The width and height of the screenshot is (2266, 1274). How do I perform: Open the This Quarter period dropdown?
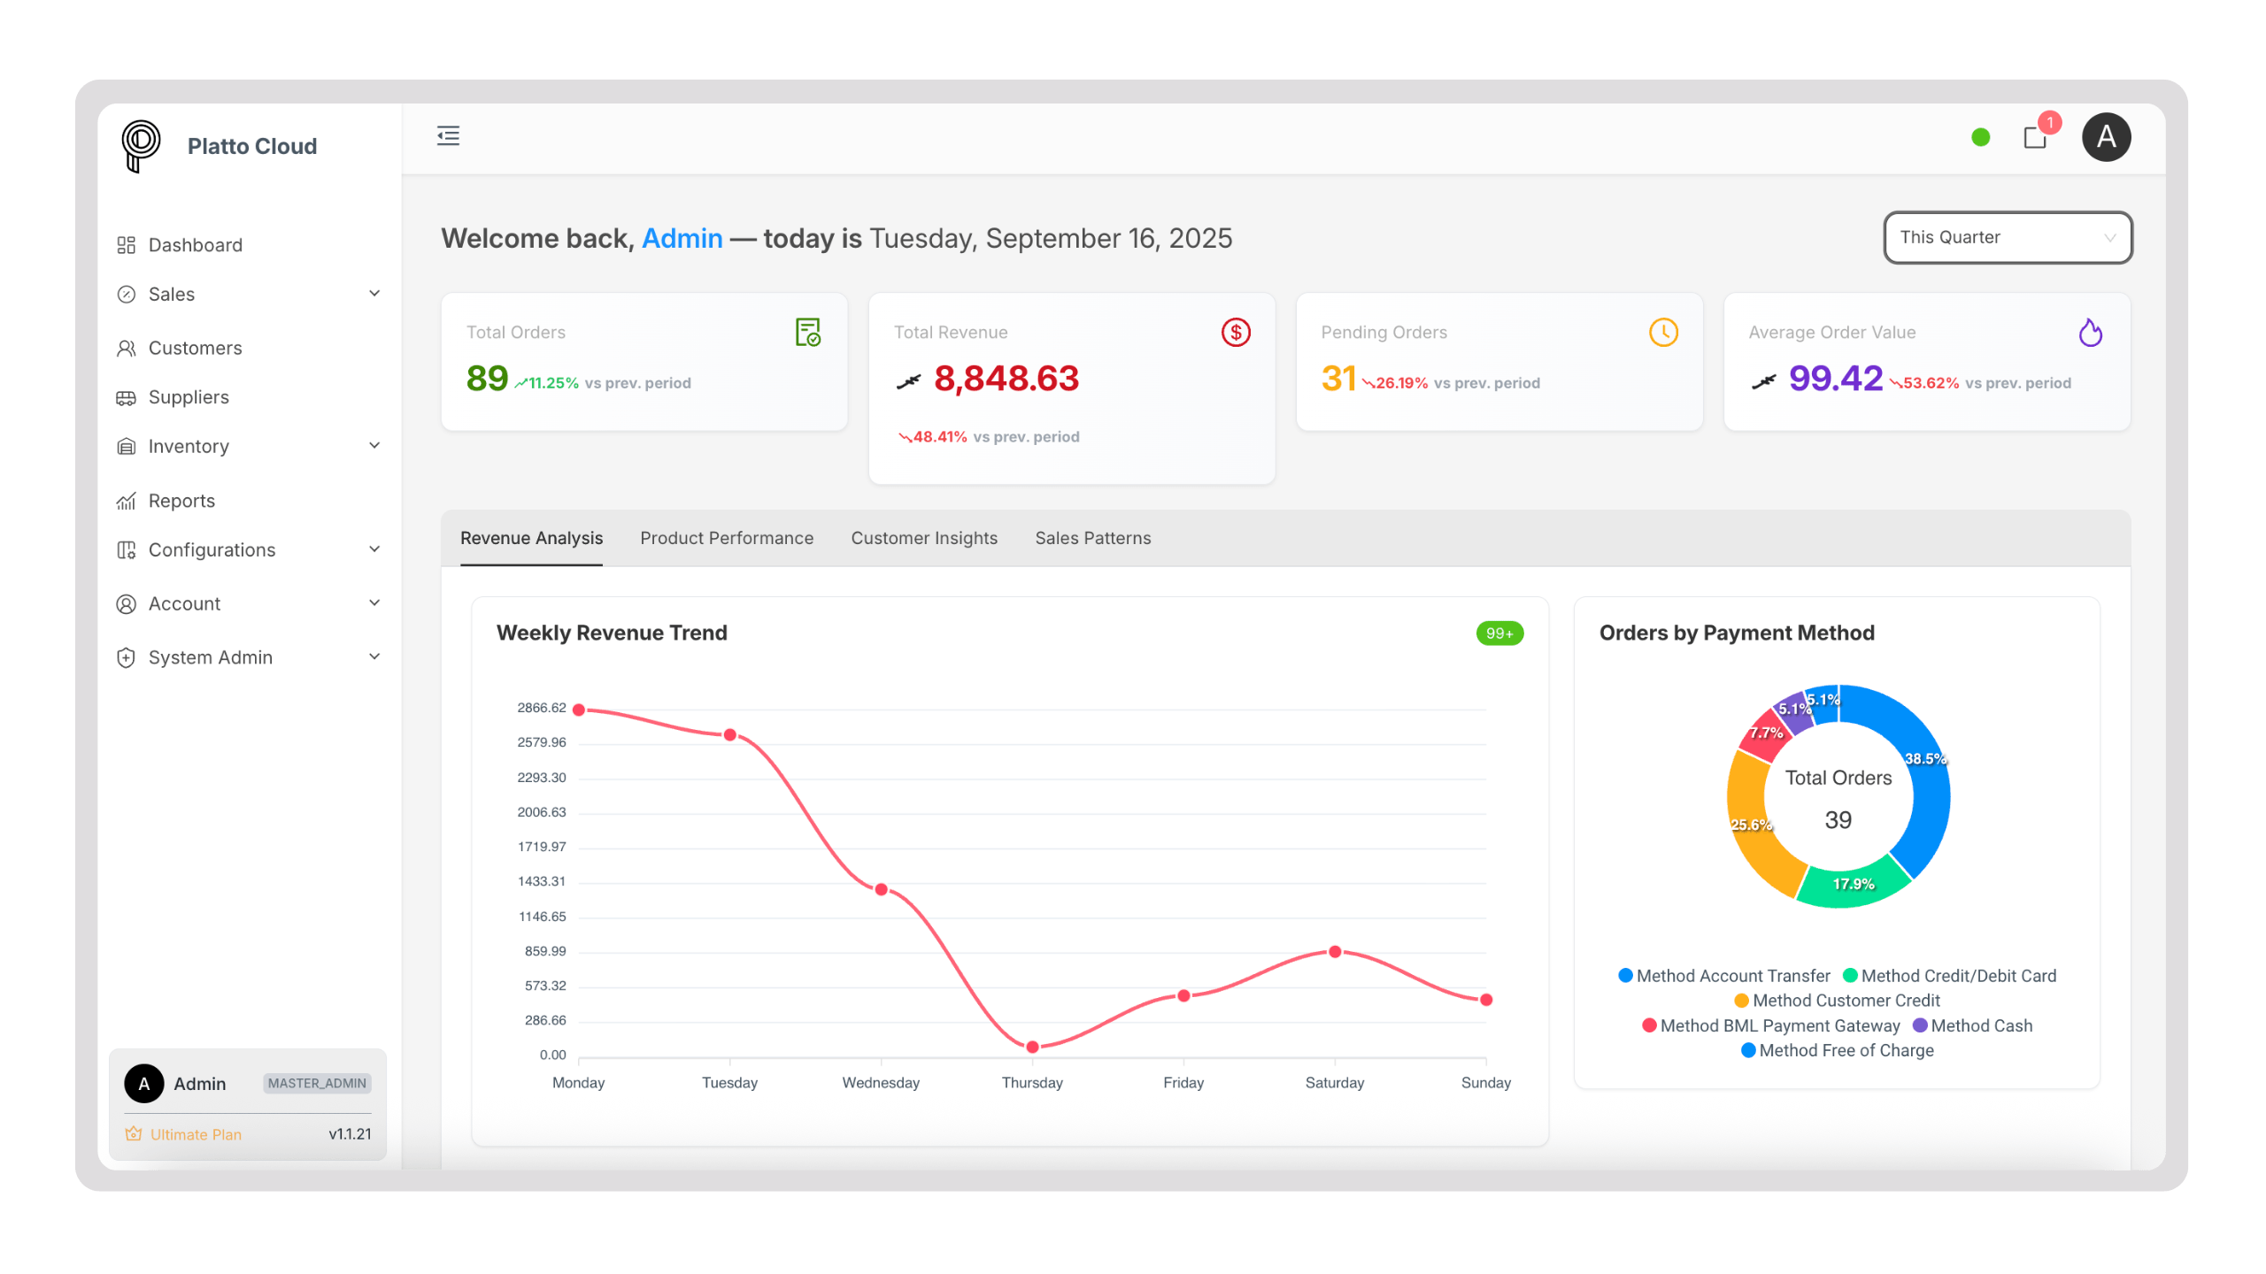[2007, 237]
